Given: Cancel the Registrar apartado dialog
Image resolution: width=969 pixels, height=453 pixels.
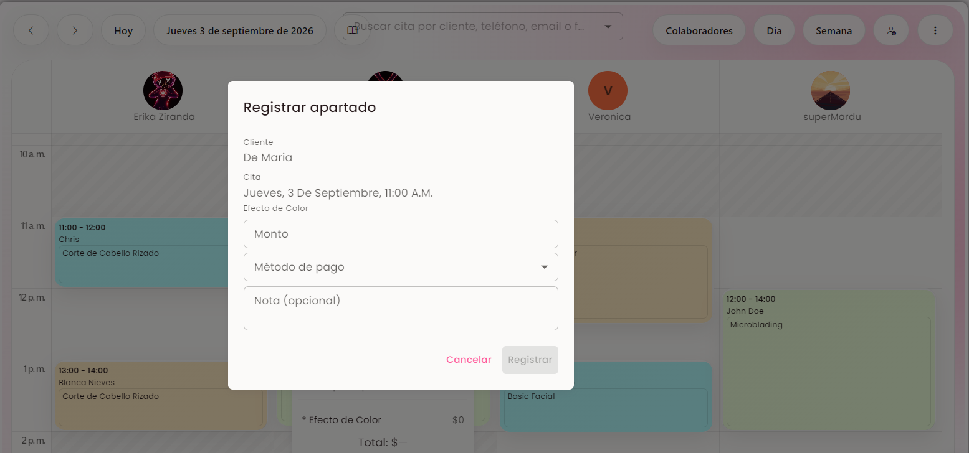Looking at the screenshot, I should 469,360.
